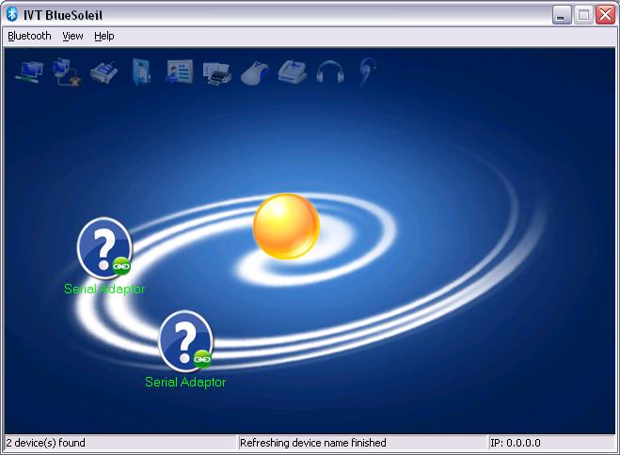This screenshot has width=620, height=455.
Task: Click the IP address status bar pane
Action: pos(549,443)
